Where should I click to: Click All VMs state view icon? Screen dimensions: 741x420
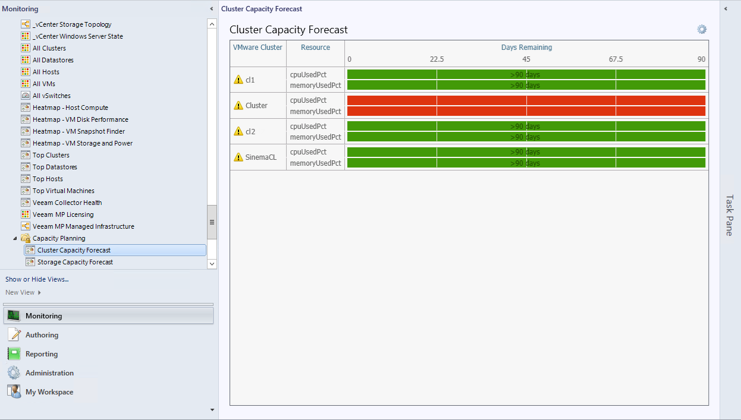[x=26, y=84]
